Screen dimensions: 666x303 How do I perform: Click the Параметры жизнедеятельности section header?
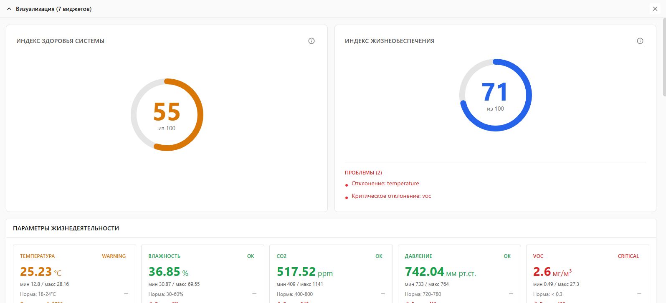(66, 228)
